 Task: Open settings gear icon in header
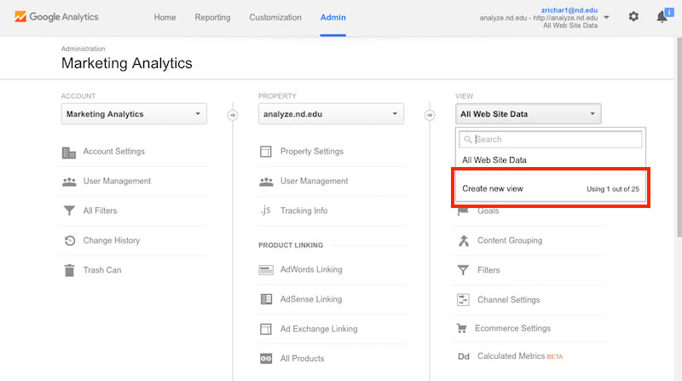(633, 16)
